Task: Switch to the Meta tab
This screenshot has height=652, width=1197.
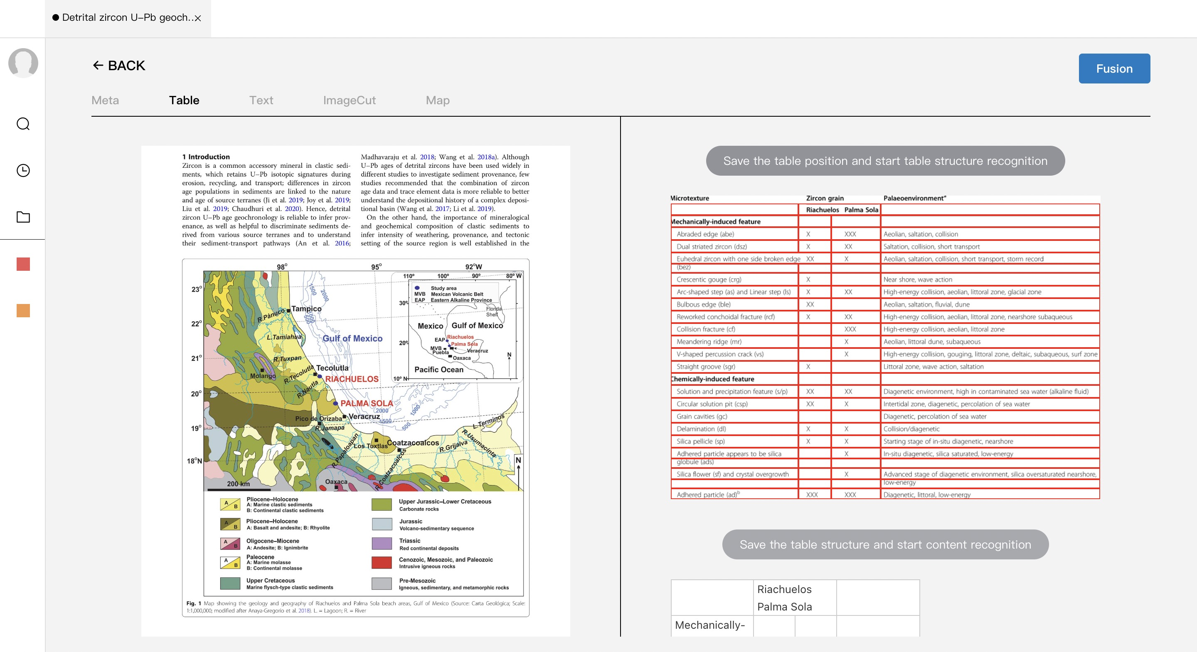Action: (105, 100)
